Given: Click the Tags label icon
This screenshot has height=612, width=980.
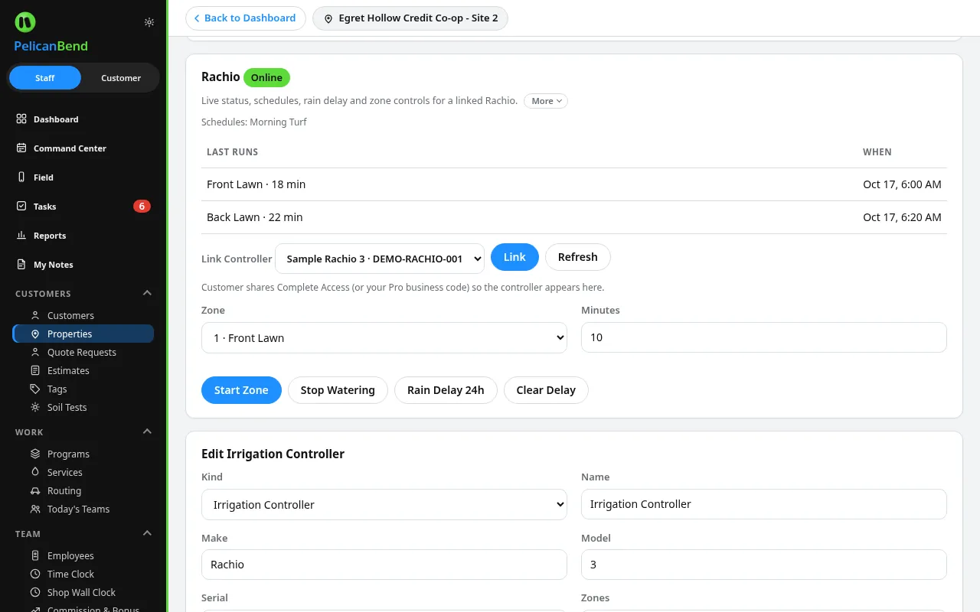Looking at the screenshot, I should click(35, 389).
